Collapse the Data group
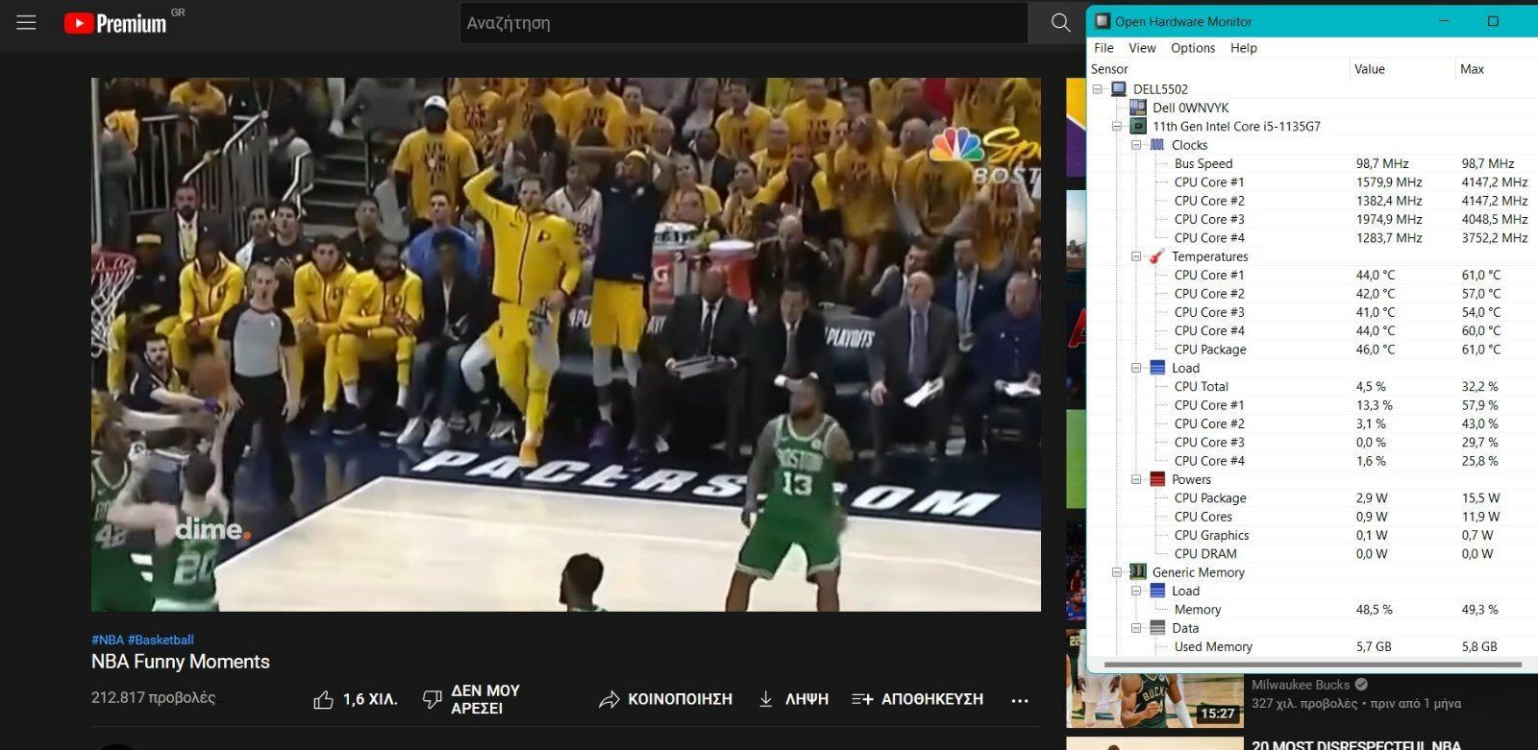The image size is (1538, 750). pyautogui.click(x=1136, y=628)
